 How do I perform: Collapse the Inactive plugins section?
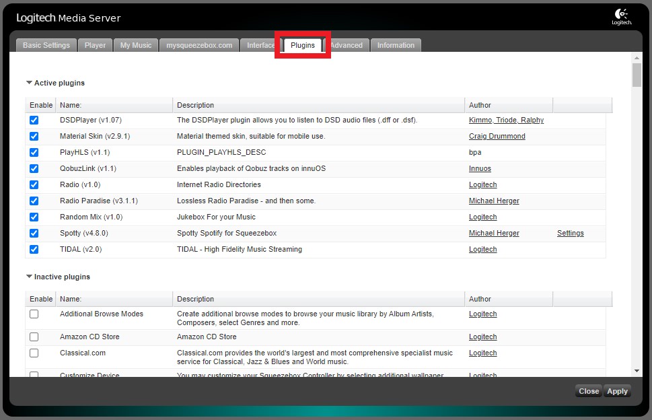30,277
